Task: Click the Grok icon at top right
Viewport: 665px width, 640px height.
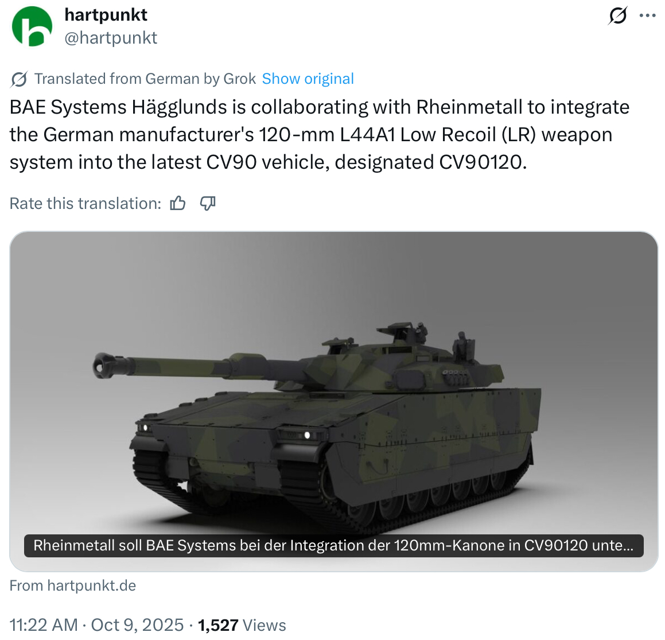Action: (x=617, y=15)
